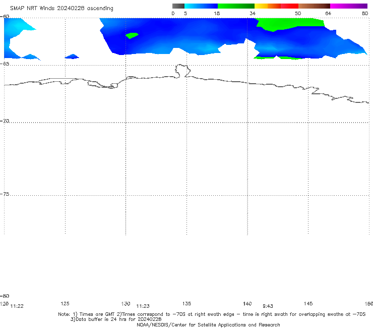
Task: Select the magenta-purple segment of the color bar
Action: [x=349, y=6]
